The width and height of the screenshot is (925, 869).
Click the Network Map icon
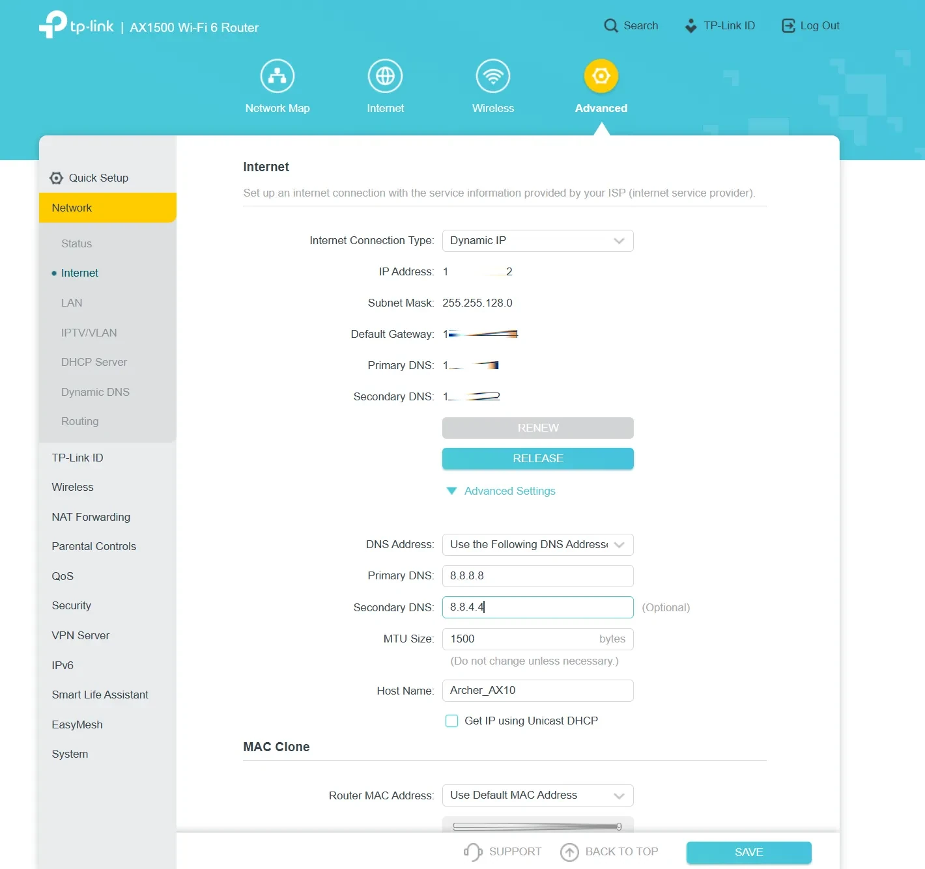point(277,76)
